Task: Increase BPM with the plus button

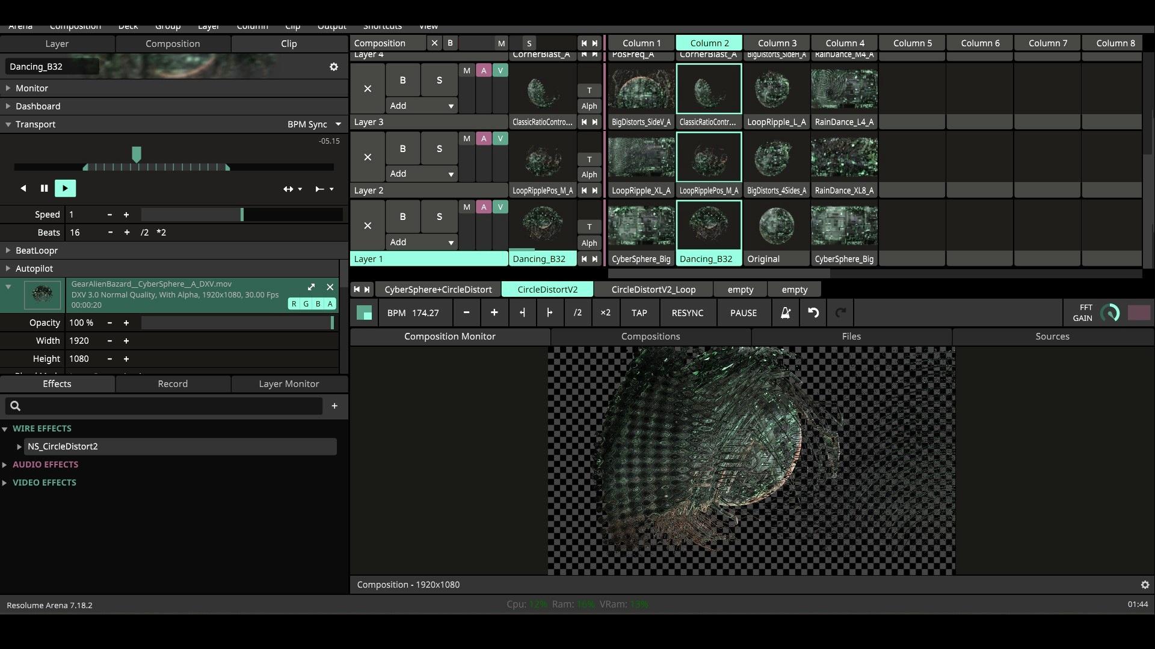Action: [x=494, y=313]
